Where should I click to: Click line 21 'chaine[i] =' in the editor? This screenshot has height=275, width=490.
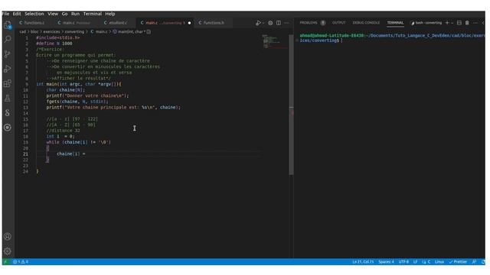point(71,154)
